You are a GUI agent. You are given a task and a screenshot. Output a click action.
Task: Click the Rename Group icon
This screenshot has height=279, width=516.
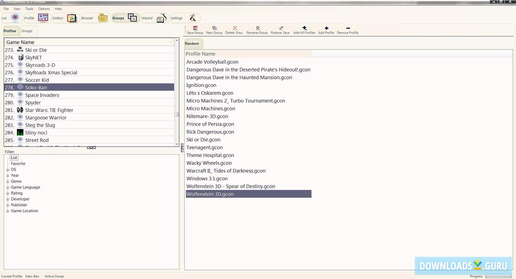pyautogui.click(x=257, y=29)
